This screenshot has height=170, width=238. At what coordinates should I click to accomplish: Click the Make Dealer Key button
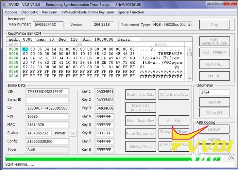click(x=140, y=120)
